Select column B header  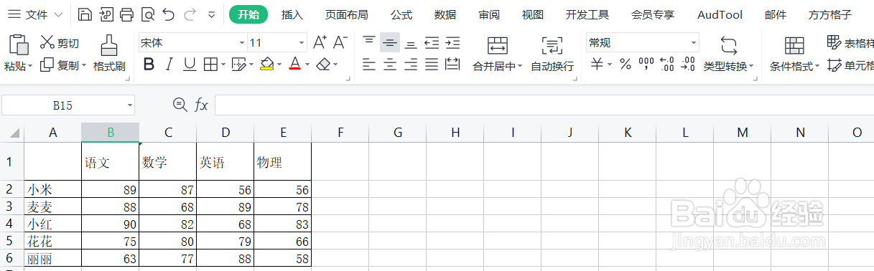[110, 133]
